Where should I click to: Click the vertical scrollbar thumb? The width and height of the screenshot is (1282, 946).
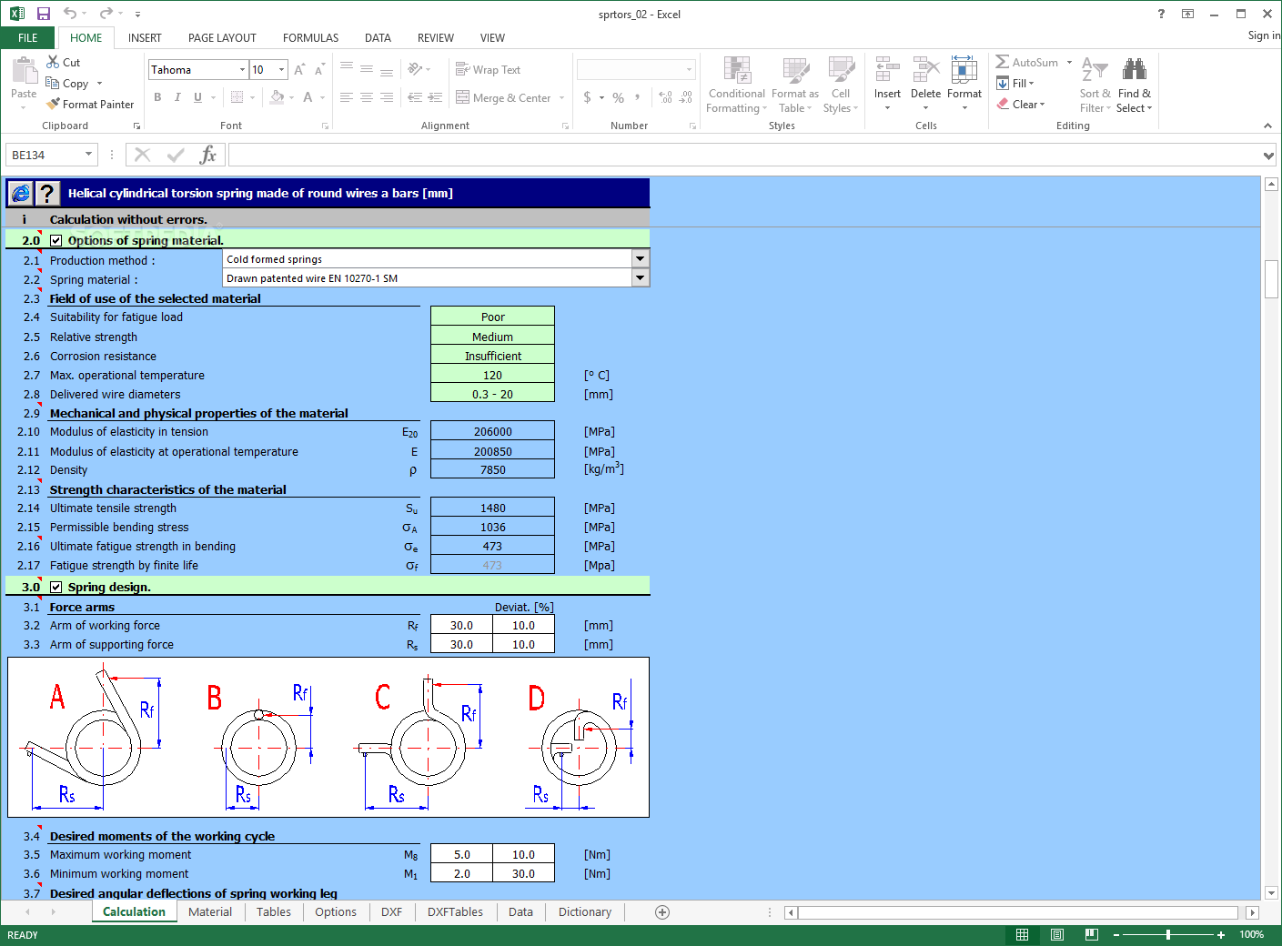coord(1271,279)
